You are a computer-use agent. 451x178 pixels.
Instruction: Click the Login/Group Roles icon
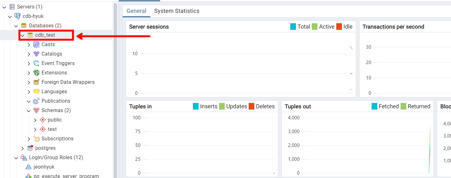coord(24,158)
